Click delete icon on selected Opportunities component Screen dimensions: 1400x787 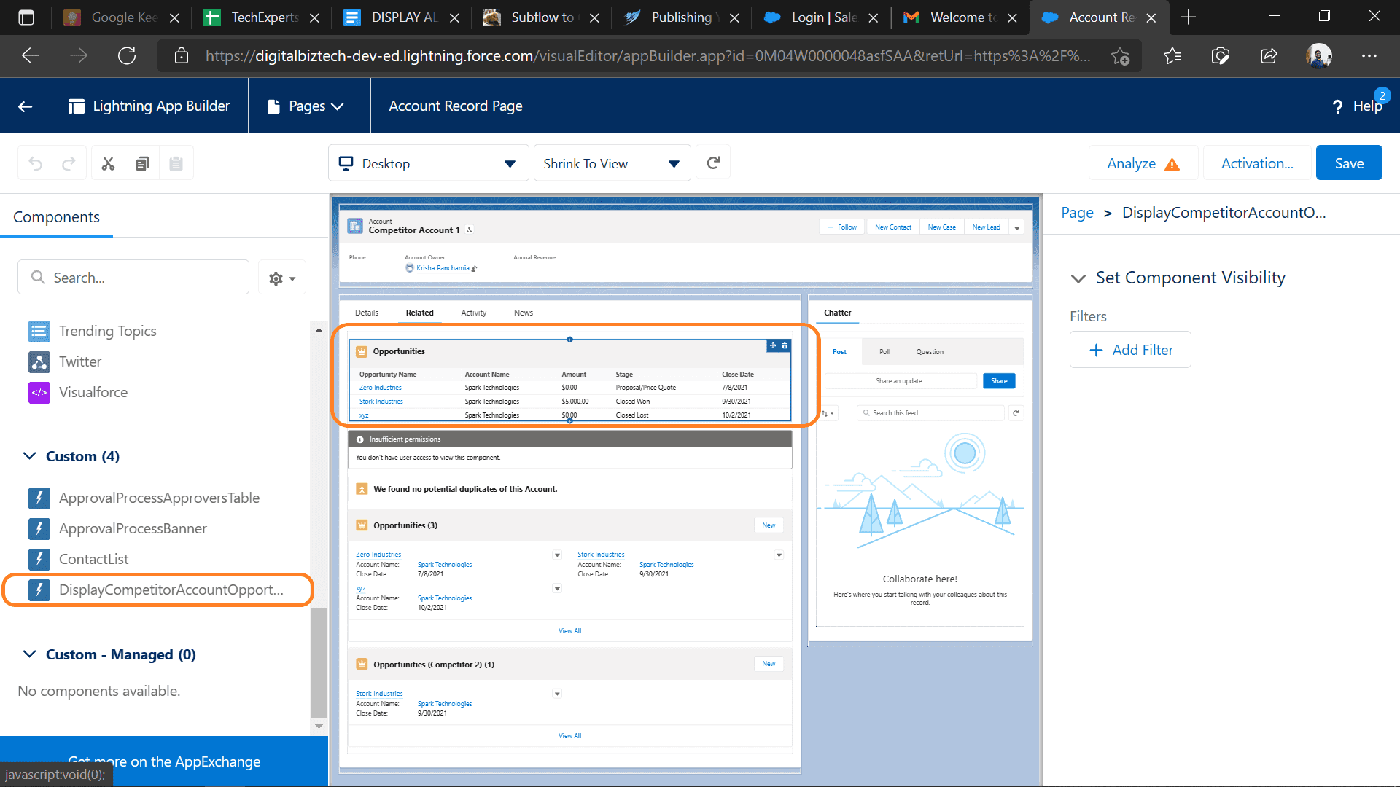click(x=785, y=345)
